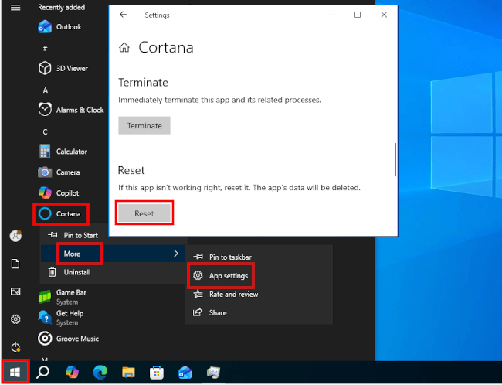Screen dimensions: 502x385
Task: Open Outlook from the Start menu list
Action: (x=59, y=27)
